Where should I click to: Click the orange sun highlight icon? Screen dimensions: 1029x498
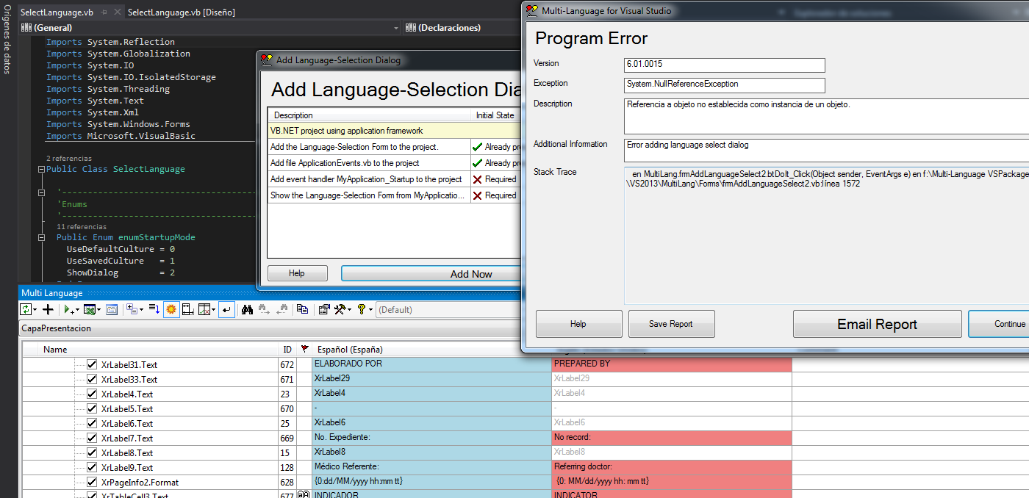171,310
